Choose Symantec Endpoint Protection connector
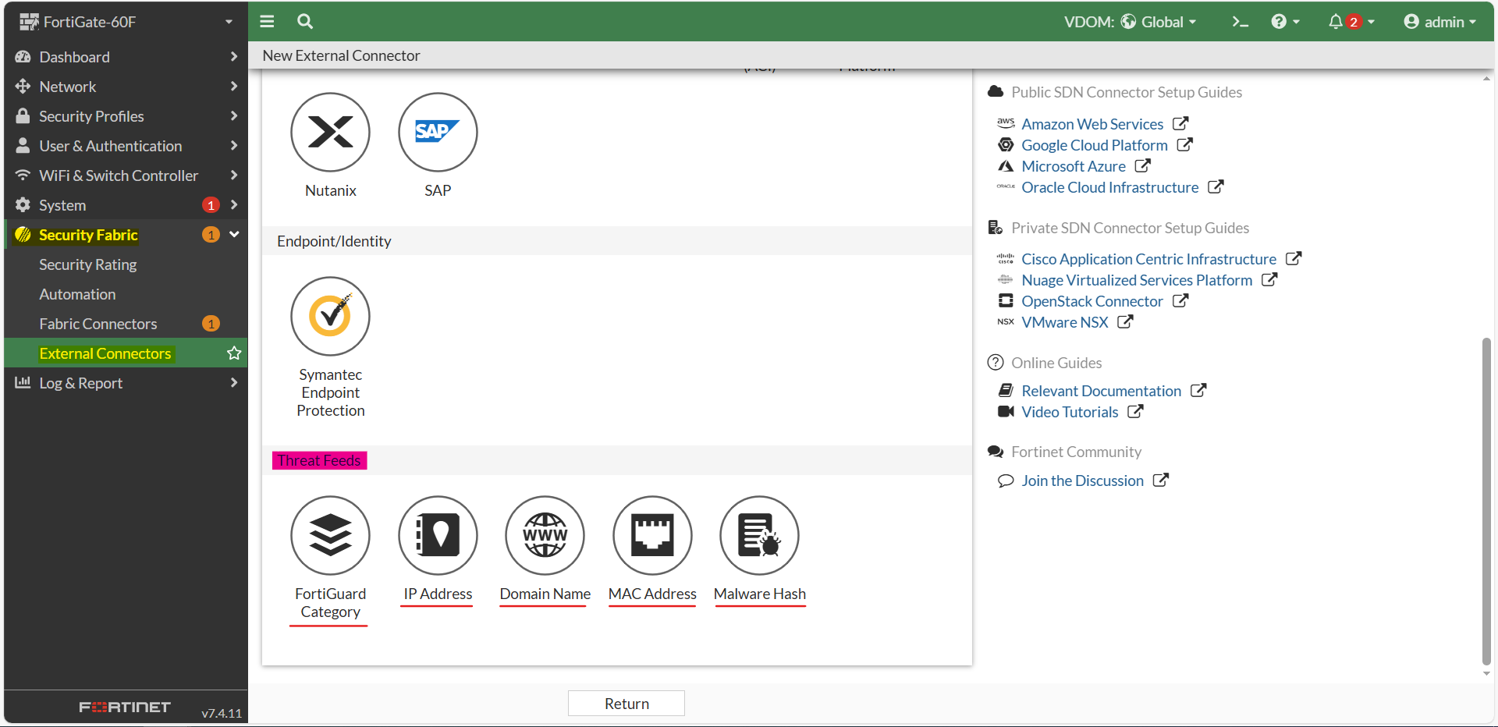The image size is (1498, 727). [330, 316]
